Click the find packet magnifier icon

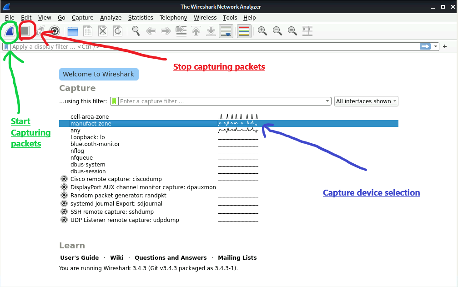click(136, 31)
